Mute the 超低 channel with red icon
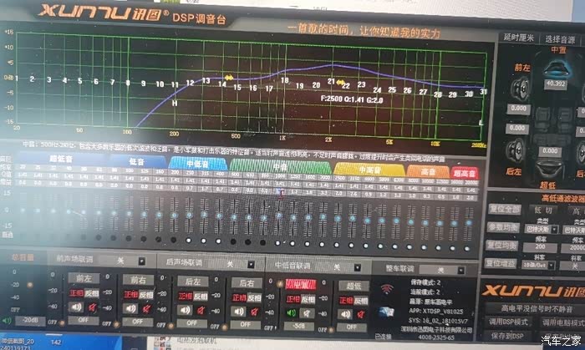This screenshot has width=585, height=350. tap(361, 315)
